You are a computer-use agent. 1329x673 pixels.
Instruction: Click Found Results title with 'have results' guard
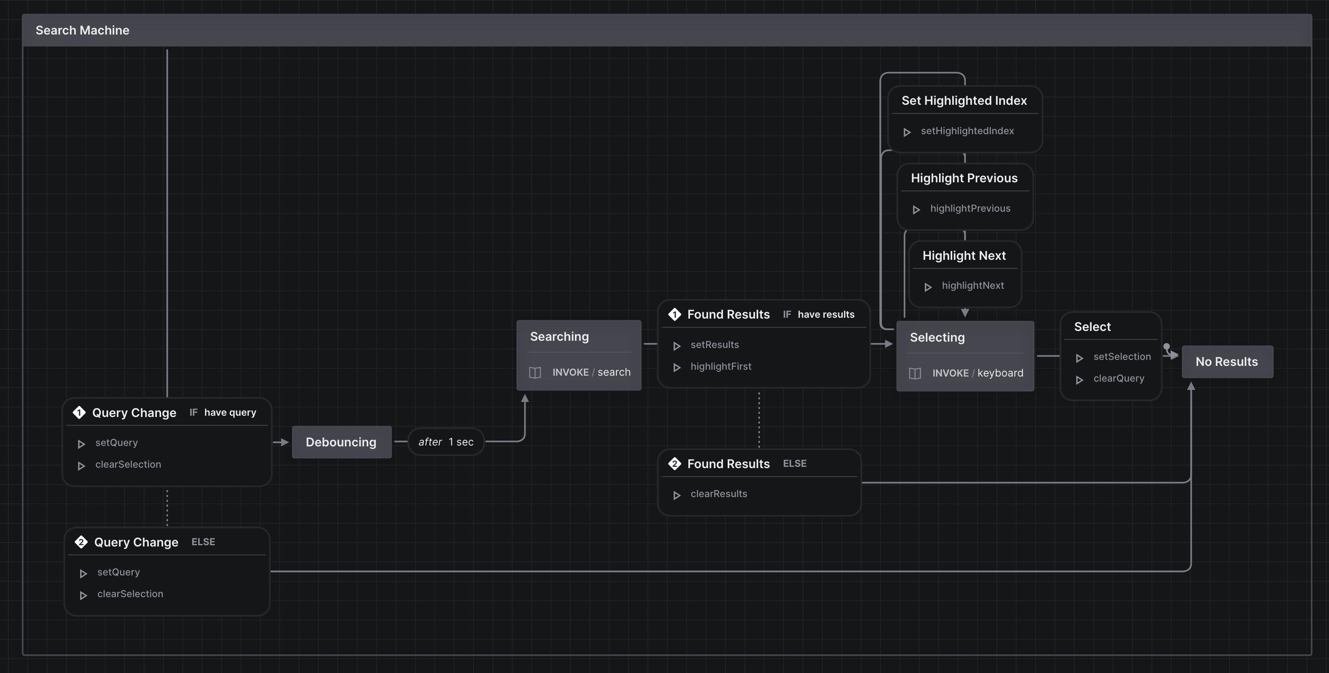[728, 314]
